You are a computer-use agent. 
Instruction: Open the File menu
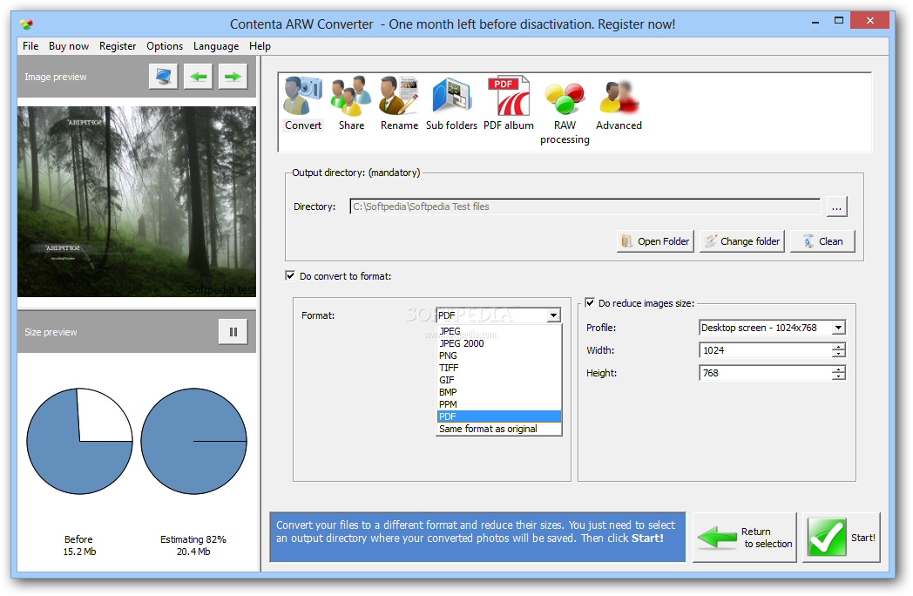(x=30, y=46)
